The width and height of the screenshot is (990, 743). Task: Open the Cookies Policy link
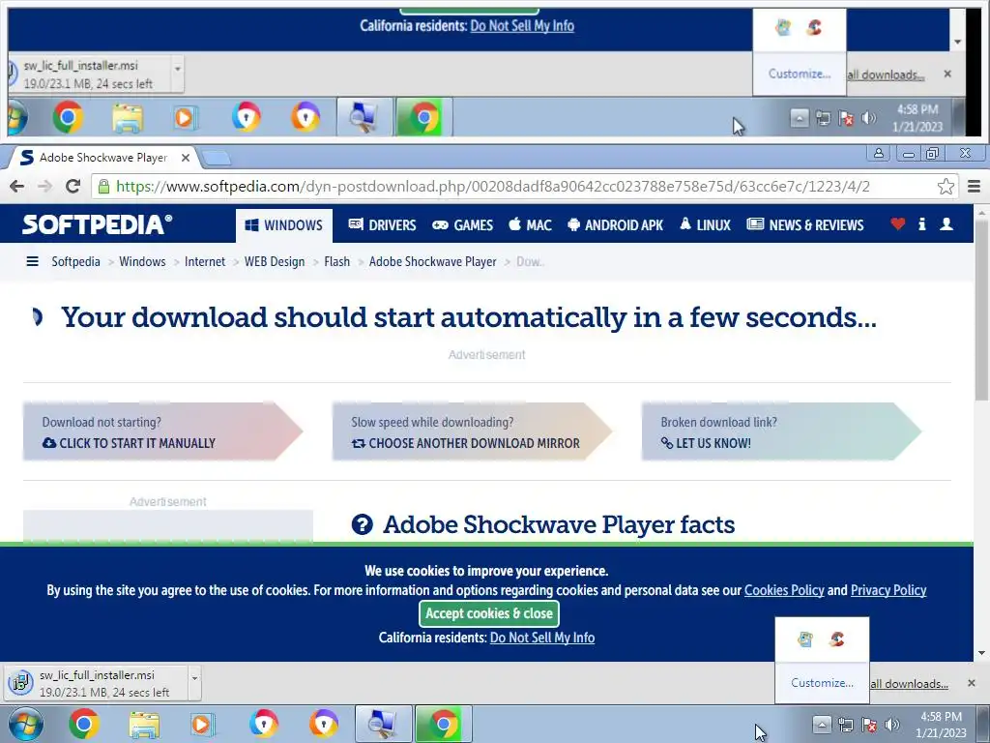(x=784, y=590)
